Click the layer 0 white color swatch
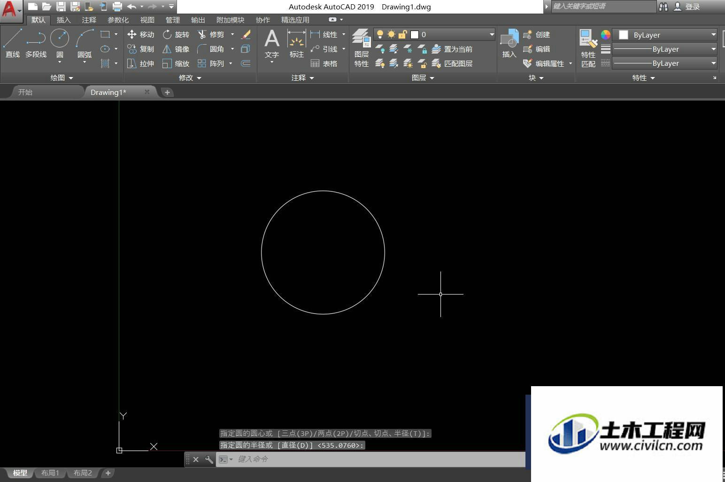The width and height of the screenshot is (725, 482). coord(415,34)
